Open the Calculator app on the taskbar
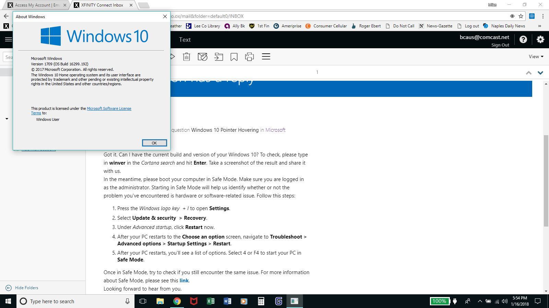 (x=261, y=301)
